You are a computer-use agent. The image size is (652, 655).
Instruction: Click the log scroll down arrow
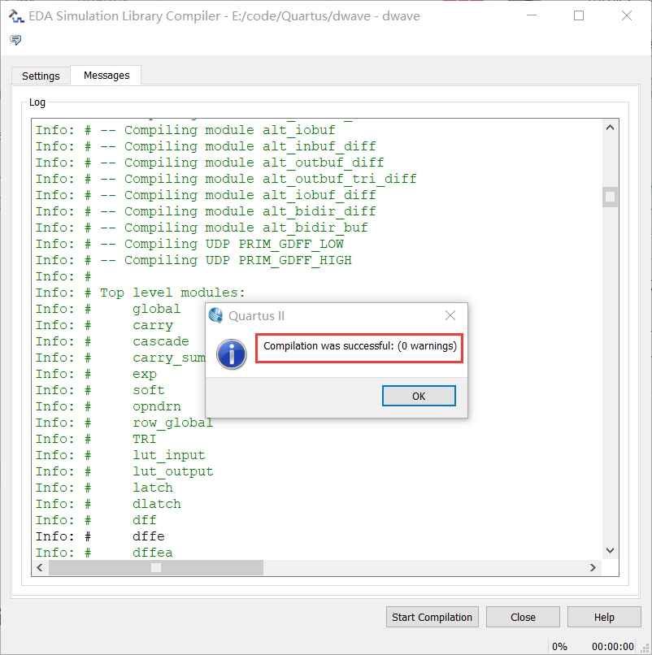610,550
